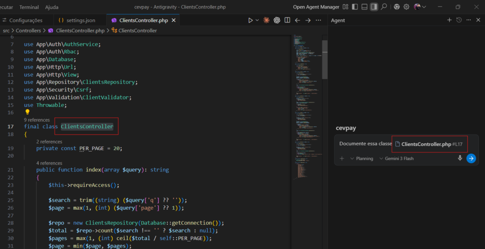Screen dimensions: 485x249
Task: Add context with the plus icon
Action: (x=342, y=159)
